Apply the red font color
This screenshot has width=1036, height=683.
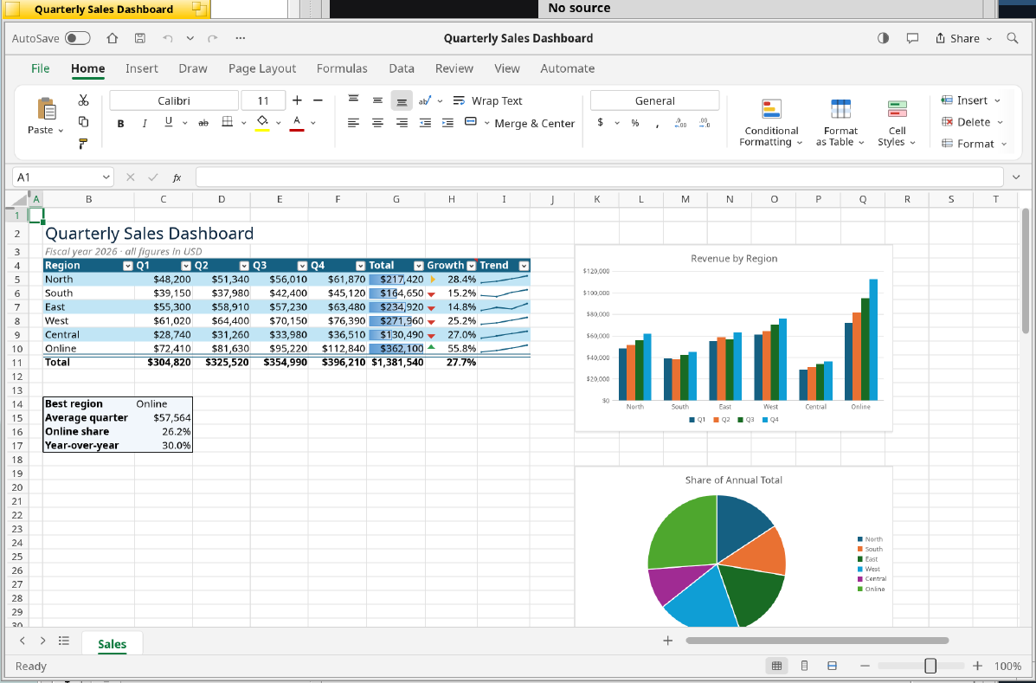[x=297, y=123]
